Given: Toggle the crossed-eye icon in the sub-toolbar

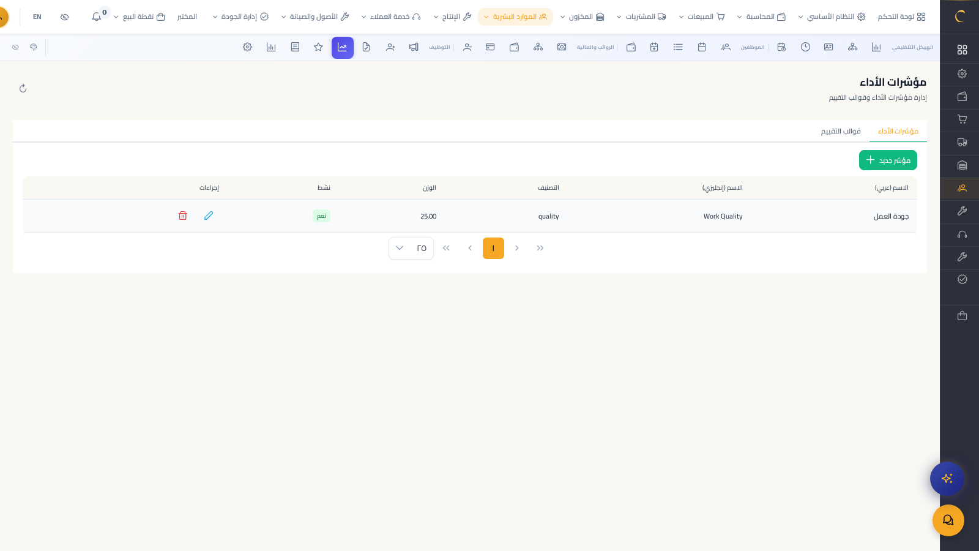Looking at the screenshot, I should point(15,47).
